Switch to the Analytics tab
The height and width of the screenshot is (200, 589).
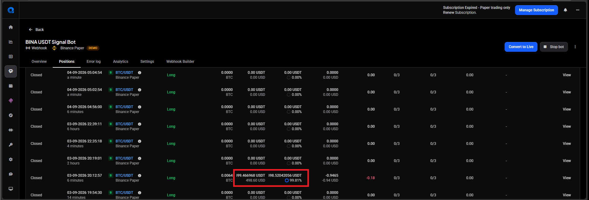tap(121, 62)
